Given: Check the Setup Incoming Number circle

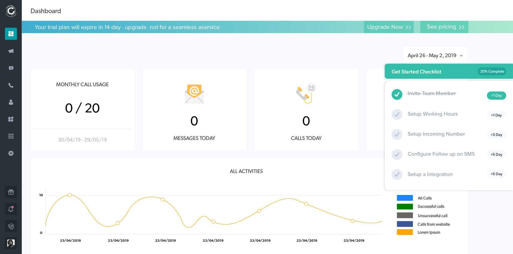Looking at the screenshot, I should (397, 134).
